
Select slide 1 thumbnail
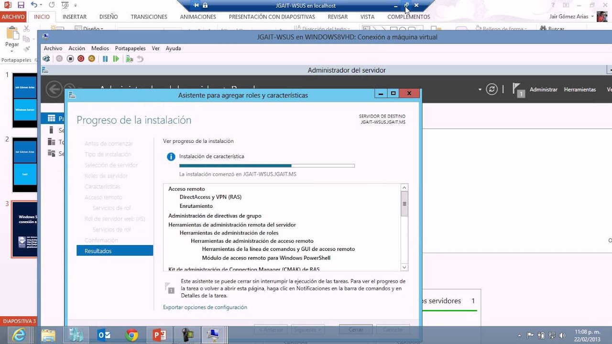[24, 100]
